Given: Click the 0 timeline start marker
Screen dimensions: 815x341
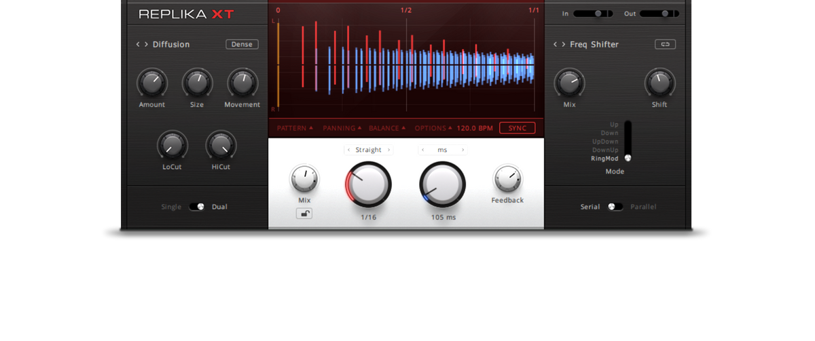Looking at the screenshot, I should (x=278, y=10).
